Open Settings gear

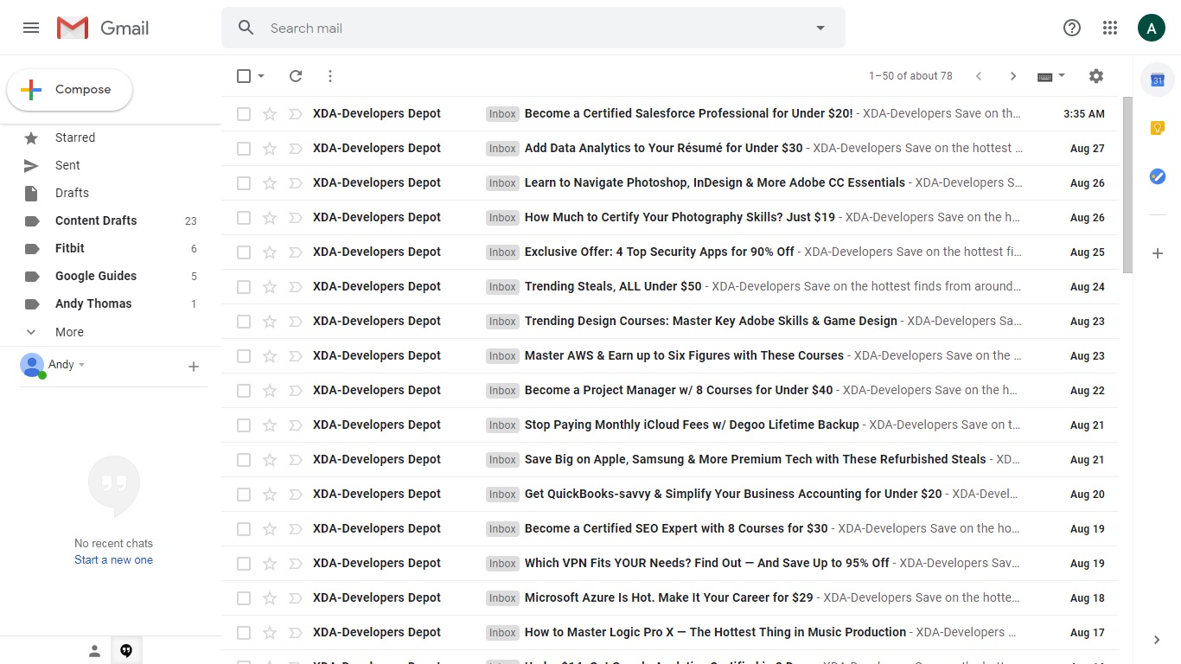(1096, 76)
